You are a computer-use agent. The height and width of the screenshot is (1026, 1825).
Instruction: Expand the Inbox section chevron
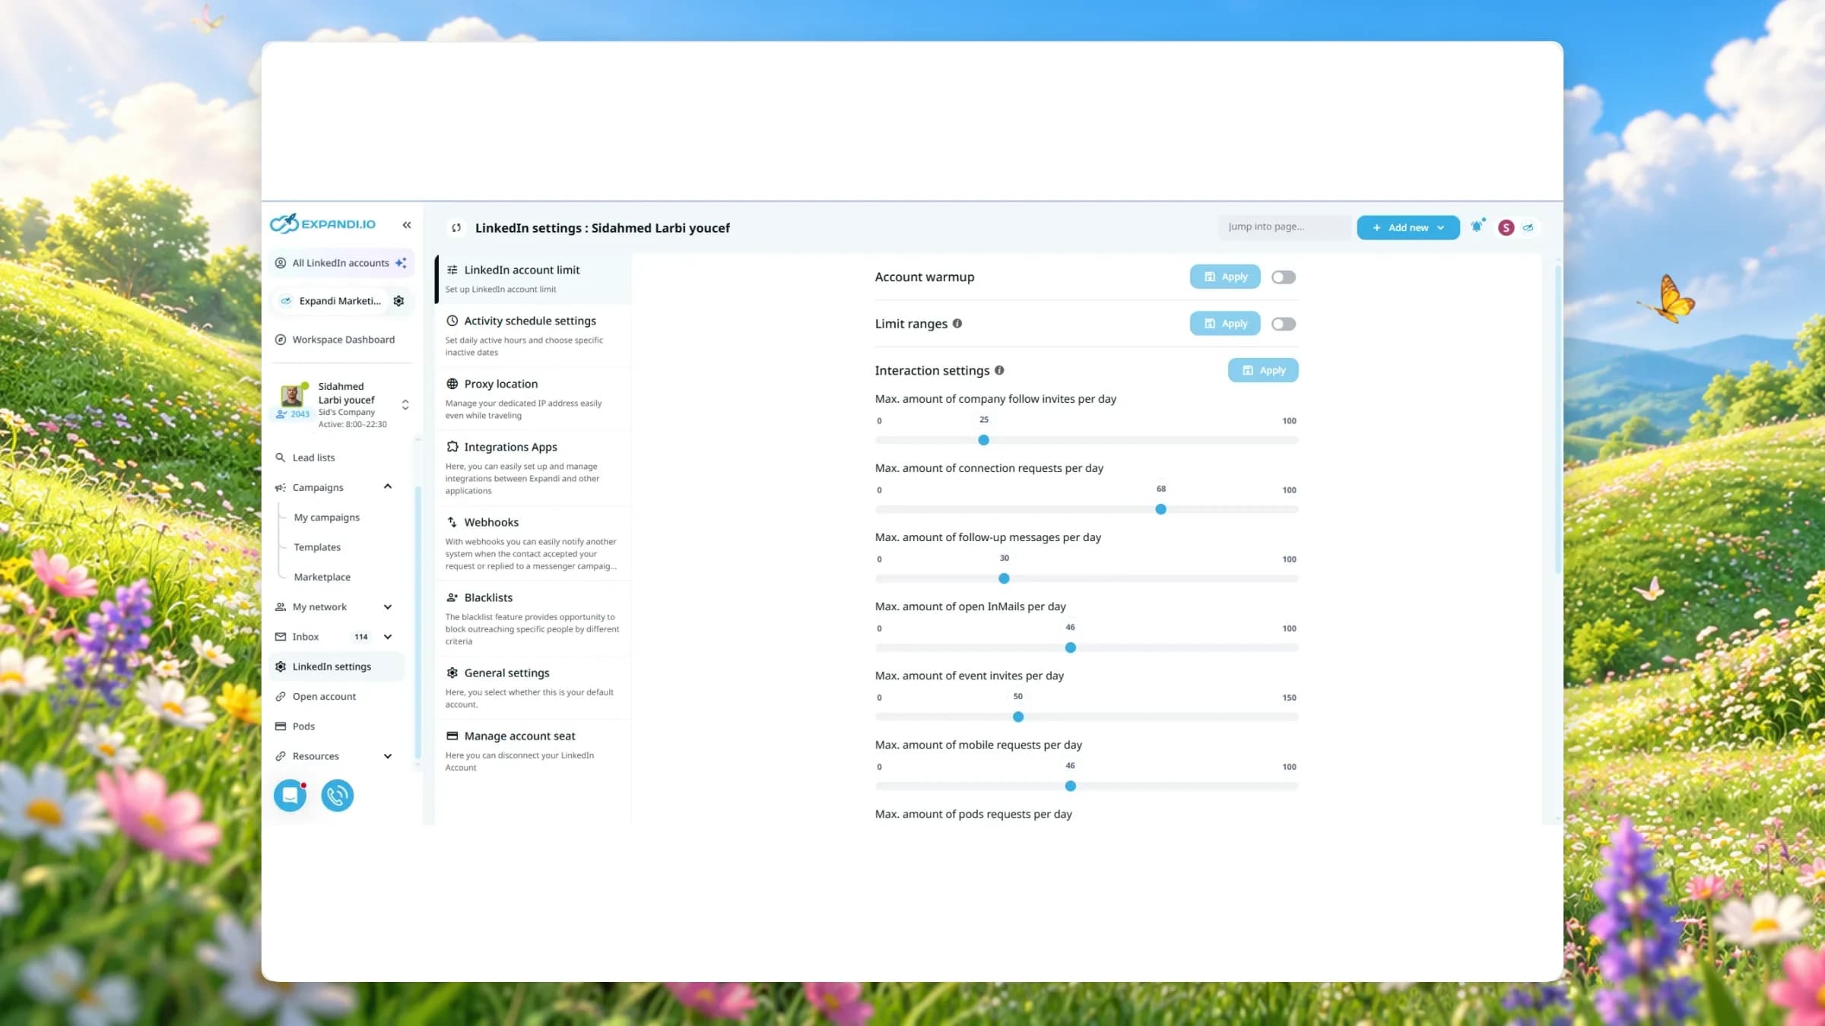click(388, 637)
